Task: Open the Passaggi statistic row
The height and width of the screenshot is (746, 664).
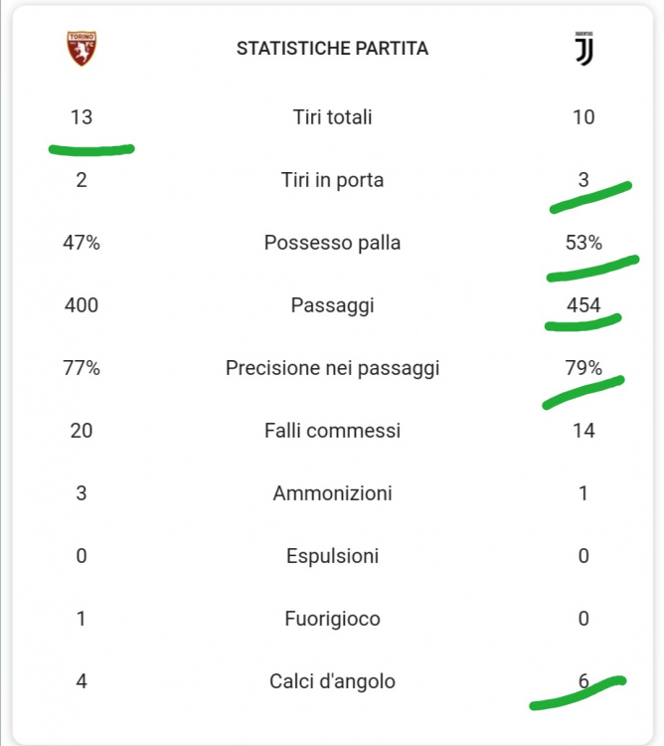Action: (x=332, y=305)
